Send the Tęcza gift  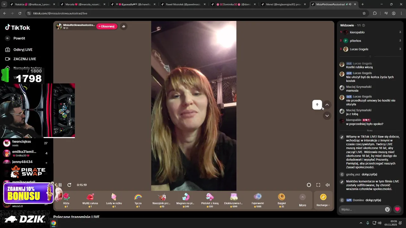click(x=138, y=200)
